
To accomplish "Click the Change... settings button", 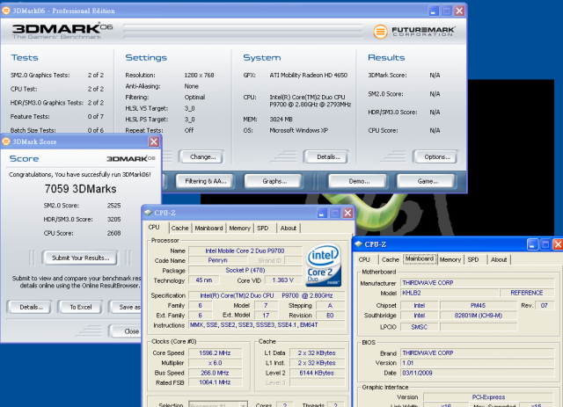I will (x=203, y=156).
